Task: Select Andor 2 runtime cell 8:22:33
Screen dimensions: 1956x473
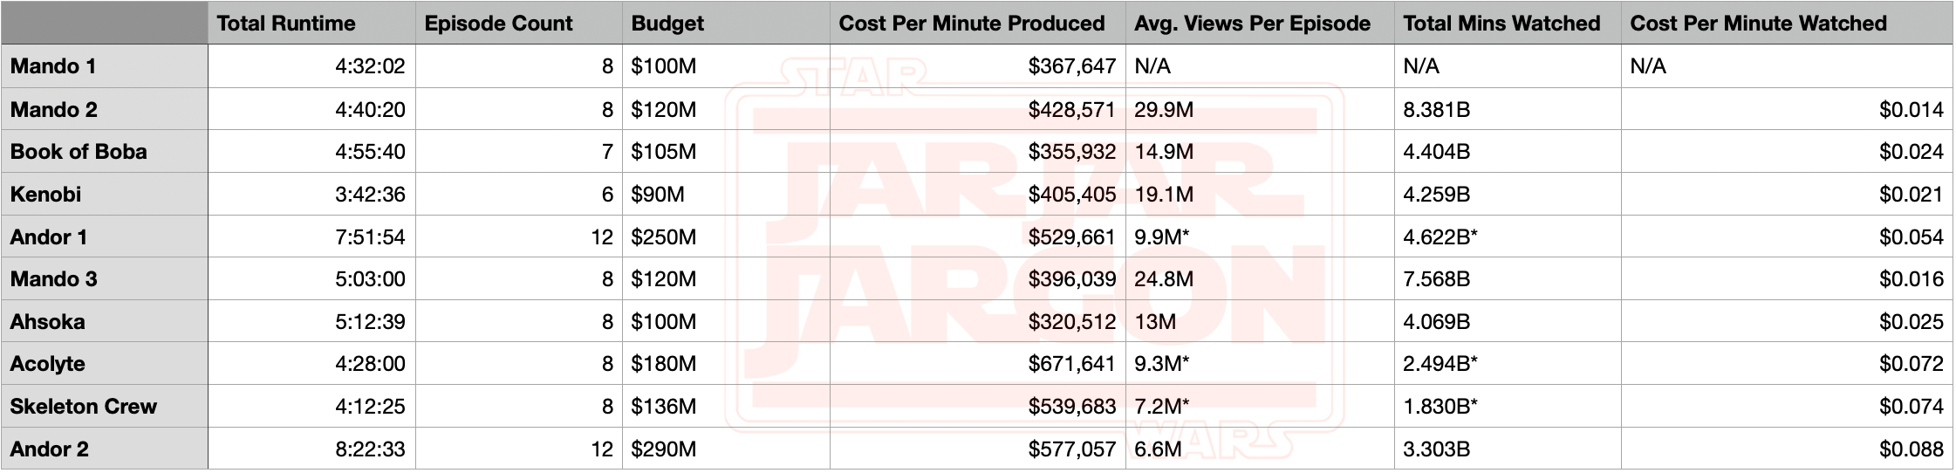Action: pos(370,449)
